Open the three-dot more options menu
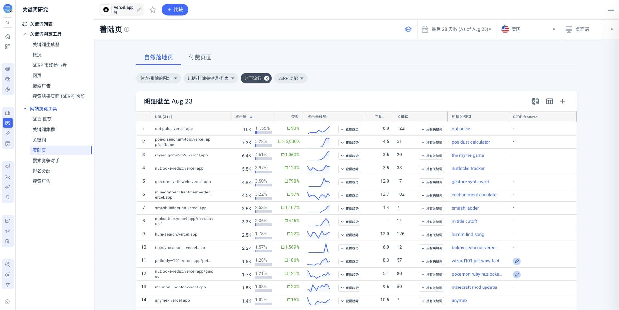Viewport: 619px width, 310px height. tap(611, 10)
